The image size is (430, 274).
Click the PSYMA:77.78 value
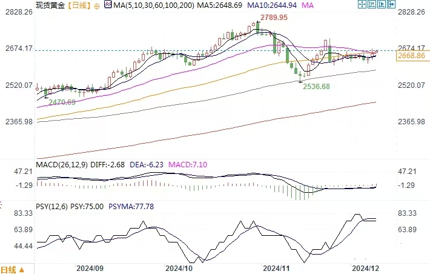coord(131,207)
